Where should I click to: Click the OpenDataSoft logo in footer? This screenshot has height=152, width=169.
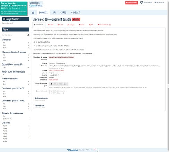tap(72, 150)
